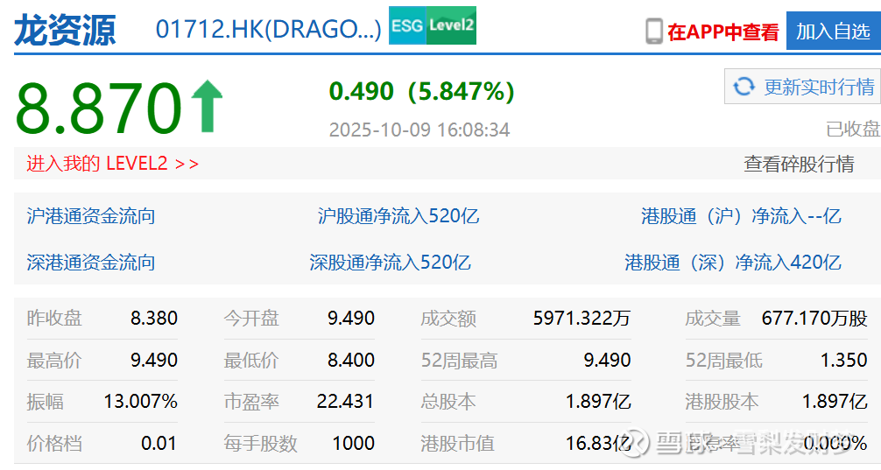Click the 港股市值 label
This screenshot has height=470, width=881.
[x=458, y=443]
